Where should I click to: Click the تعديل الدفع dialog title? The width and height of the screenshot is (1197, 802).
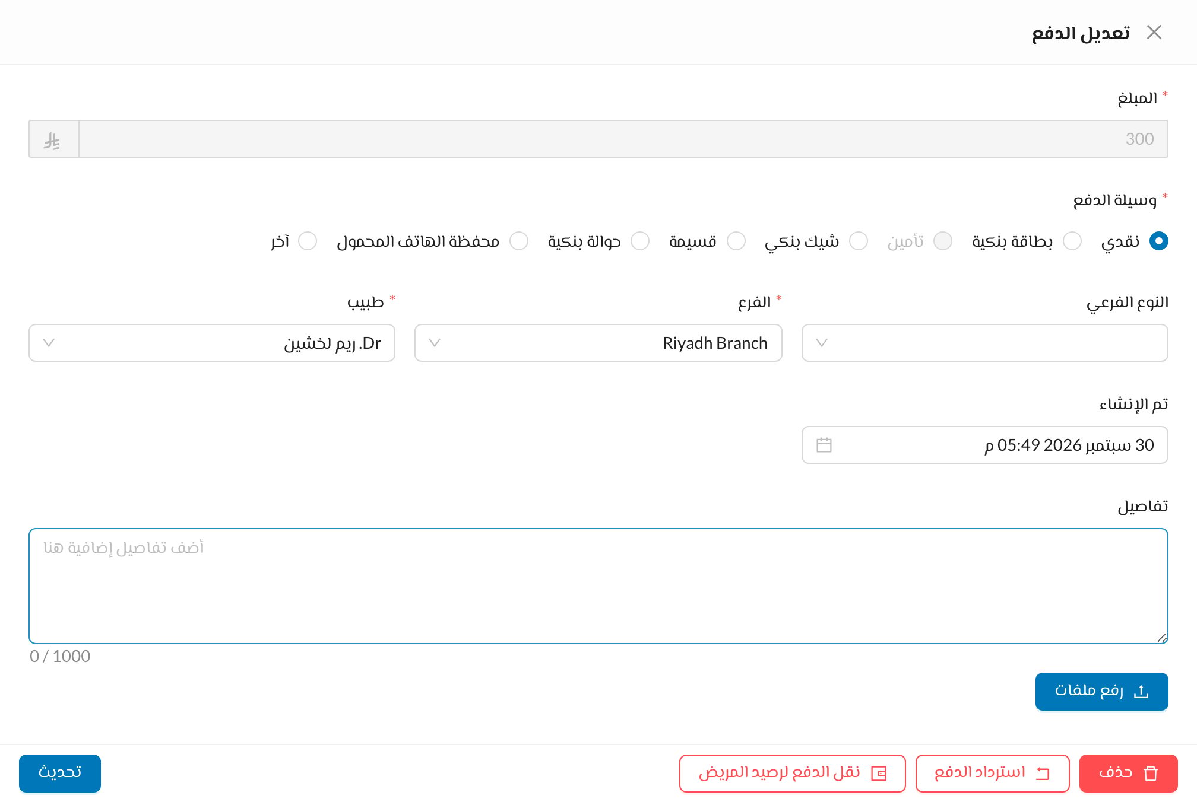pyautogui.click(x=1081, y=33)
